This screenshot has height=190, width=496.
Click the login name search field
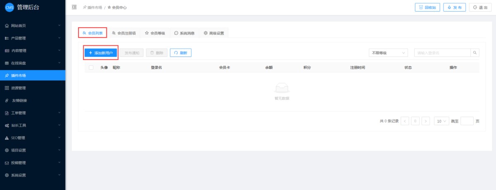coord(442,53)
